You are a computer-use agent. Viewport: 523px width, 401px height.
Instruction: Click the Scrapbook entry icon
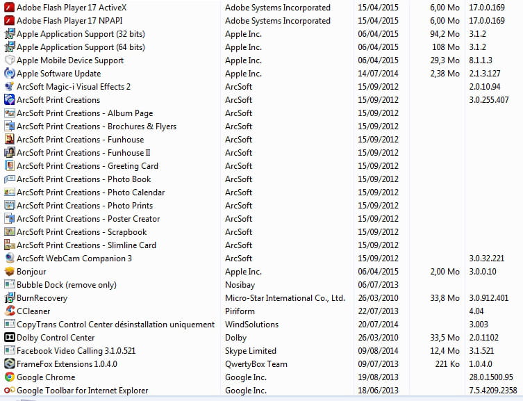pos(9,232)
